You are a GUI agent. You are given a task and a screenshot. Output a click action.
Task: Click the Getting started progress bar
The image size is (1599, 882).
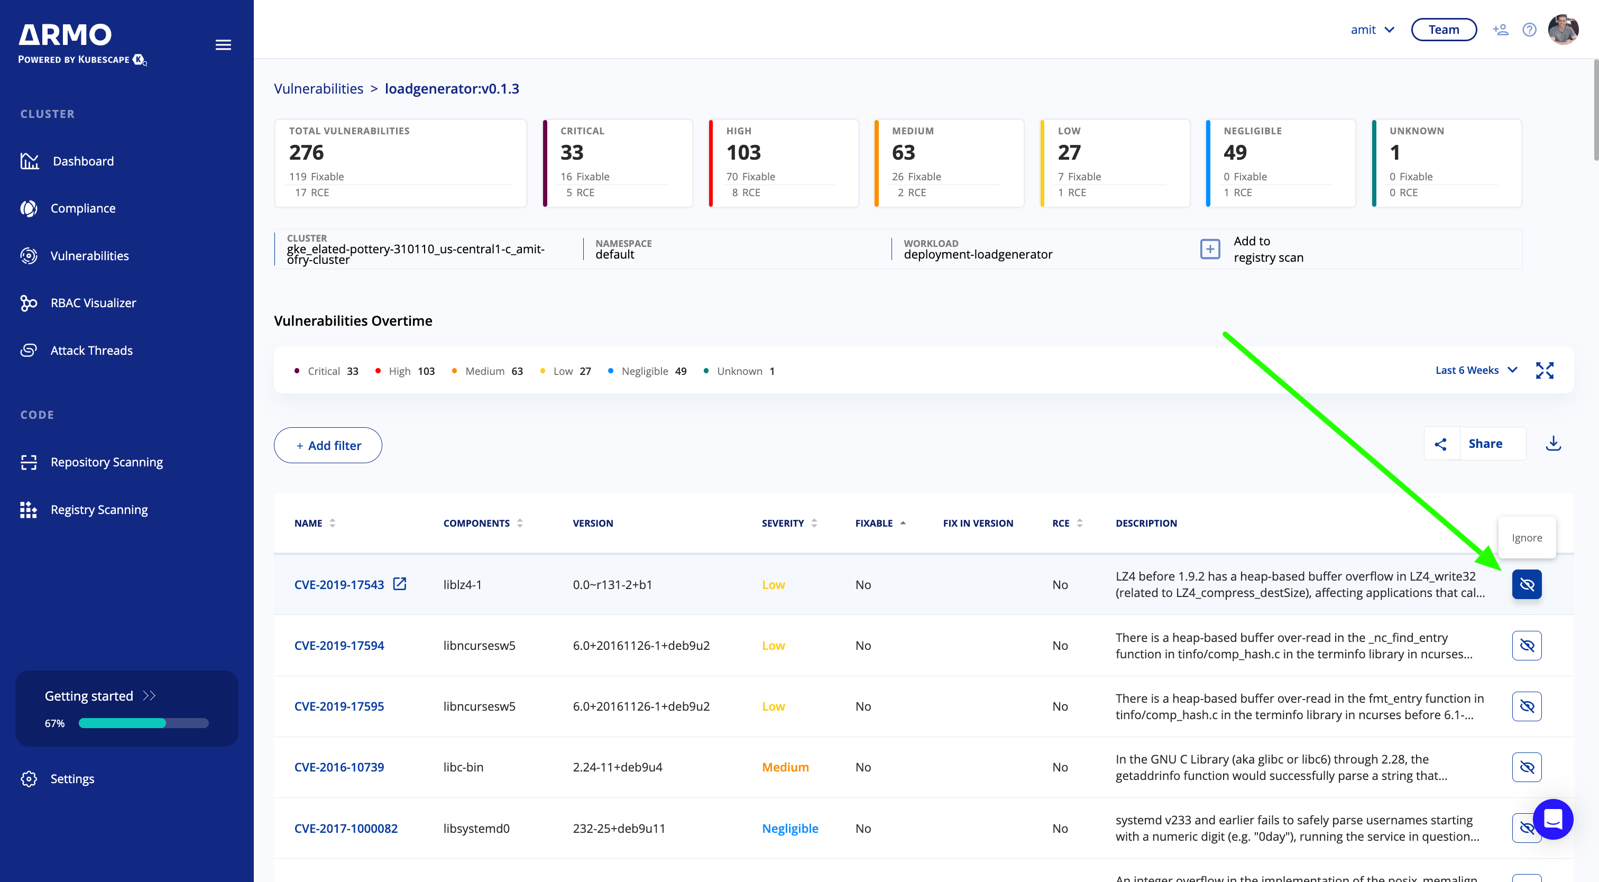143,723
